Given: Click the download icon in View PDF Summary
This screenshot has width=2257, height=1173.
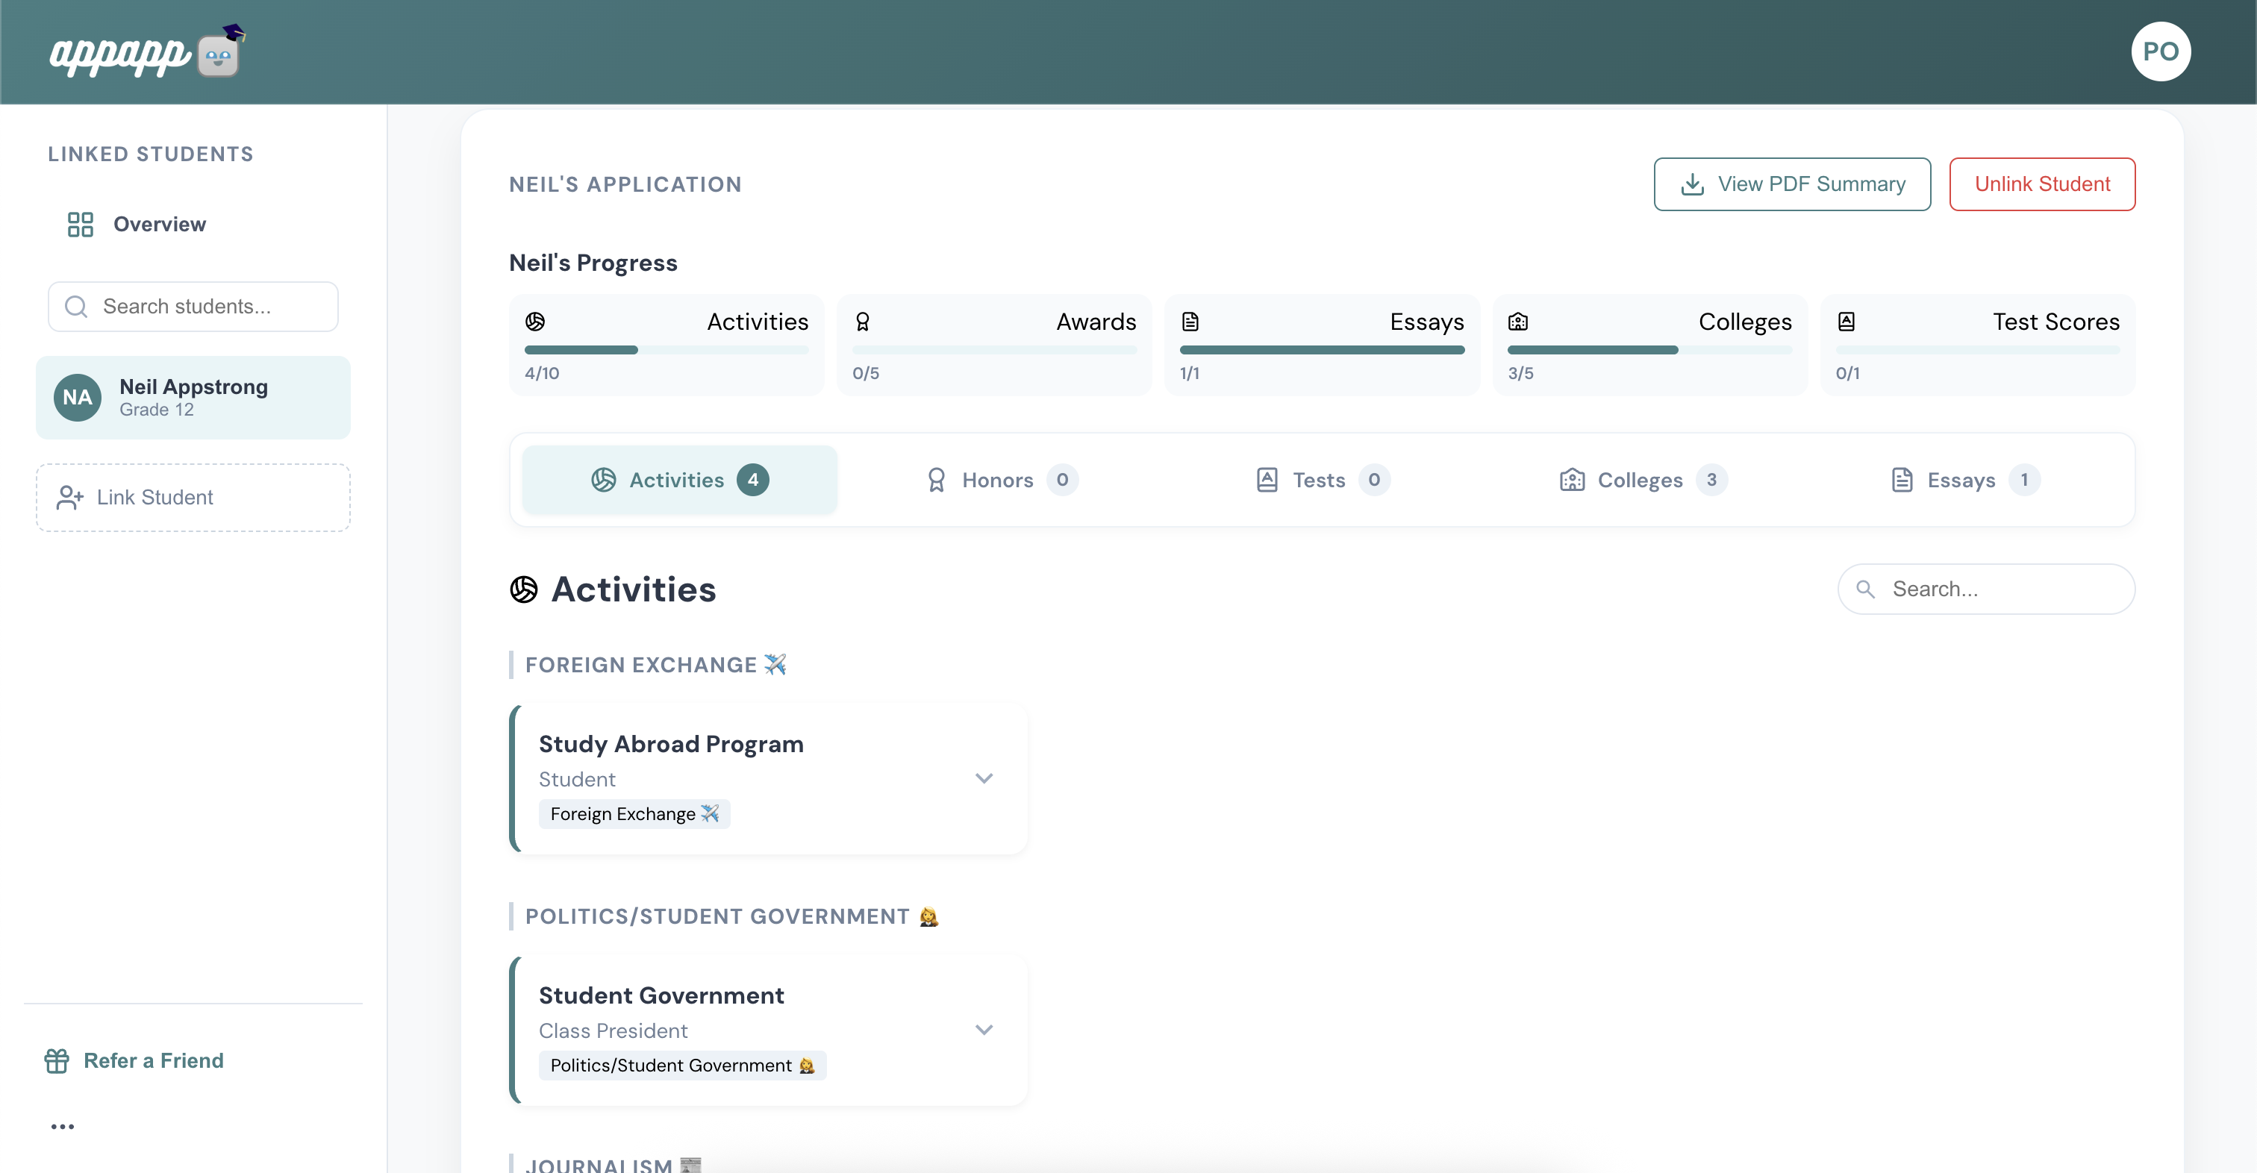Looking at the screenshot, I should point(1692,184).
